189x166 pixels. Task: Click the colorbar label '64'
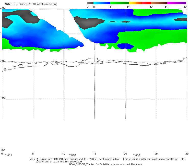(166, 7)
